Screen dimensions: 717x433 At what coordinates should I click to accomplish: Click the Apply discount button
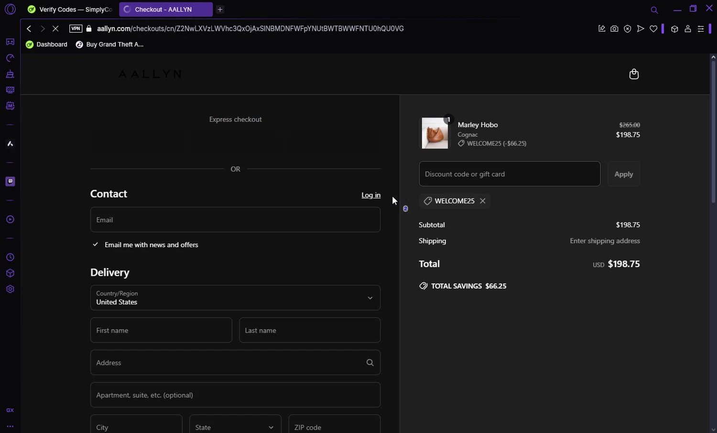click(623, 174)
